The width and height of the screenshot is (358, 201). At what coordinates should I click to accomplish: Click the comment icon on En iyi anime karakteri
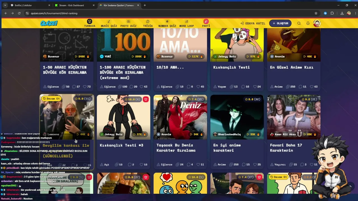click(x=243, y=164)
